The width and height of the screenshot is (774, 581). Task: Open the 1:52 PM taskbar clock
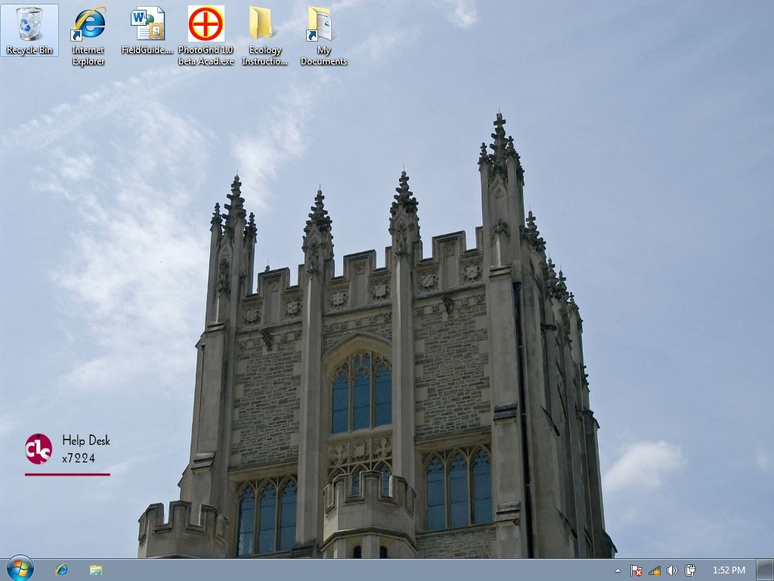click(x=729, y=570)
